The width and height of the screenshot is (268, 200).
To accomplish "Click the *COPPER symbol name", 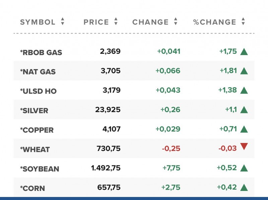I will (37, 130).
